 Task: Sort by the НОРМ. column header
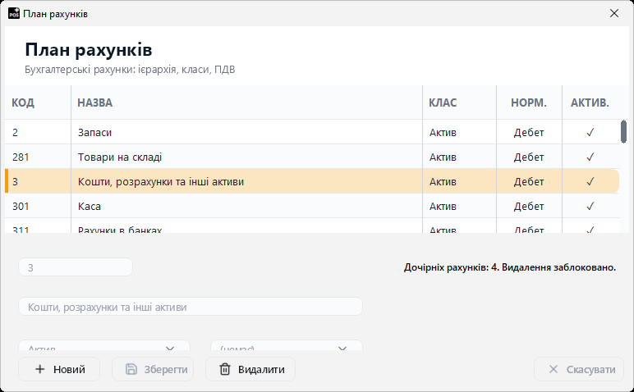coord(529,103)
